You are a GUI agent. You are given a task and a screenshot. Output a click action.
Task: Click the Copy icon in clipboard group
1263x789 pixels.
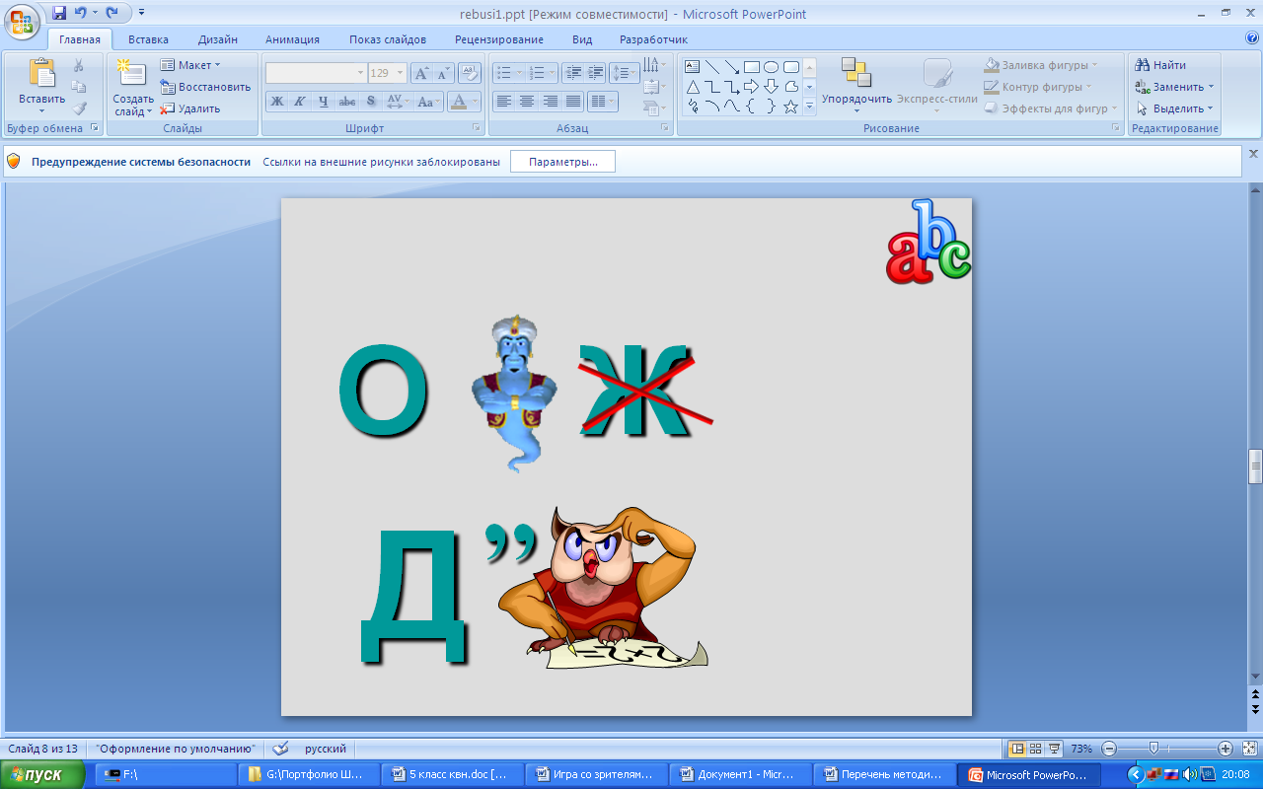click(79, 87)
